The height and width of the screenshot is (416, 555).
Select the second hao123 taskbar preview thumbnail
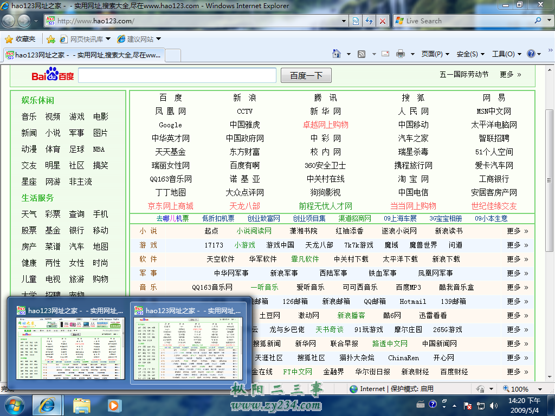pyautogui.click(x=188, y=343)
